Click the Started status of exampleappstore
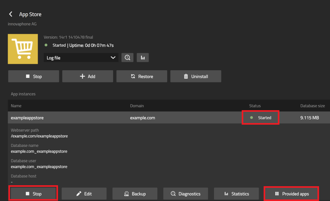This screenshot has width=330, height=201. click(261, 118)
